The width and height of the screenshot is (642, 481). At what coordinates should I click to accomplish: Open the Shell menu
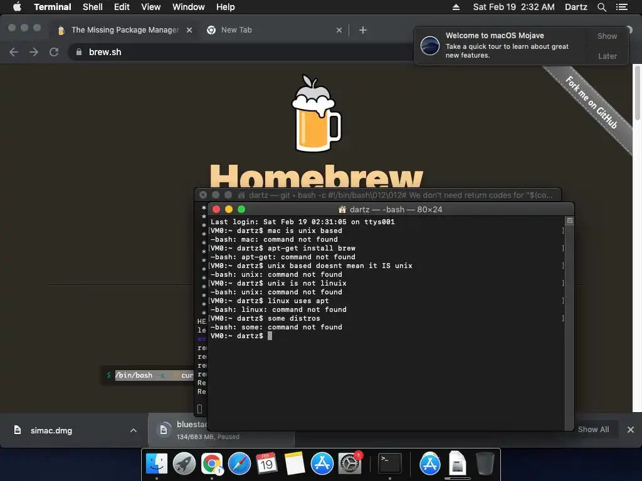point(93,7)
